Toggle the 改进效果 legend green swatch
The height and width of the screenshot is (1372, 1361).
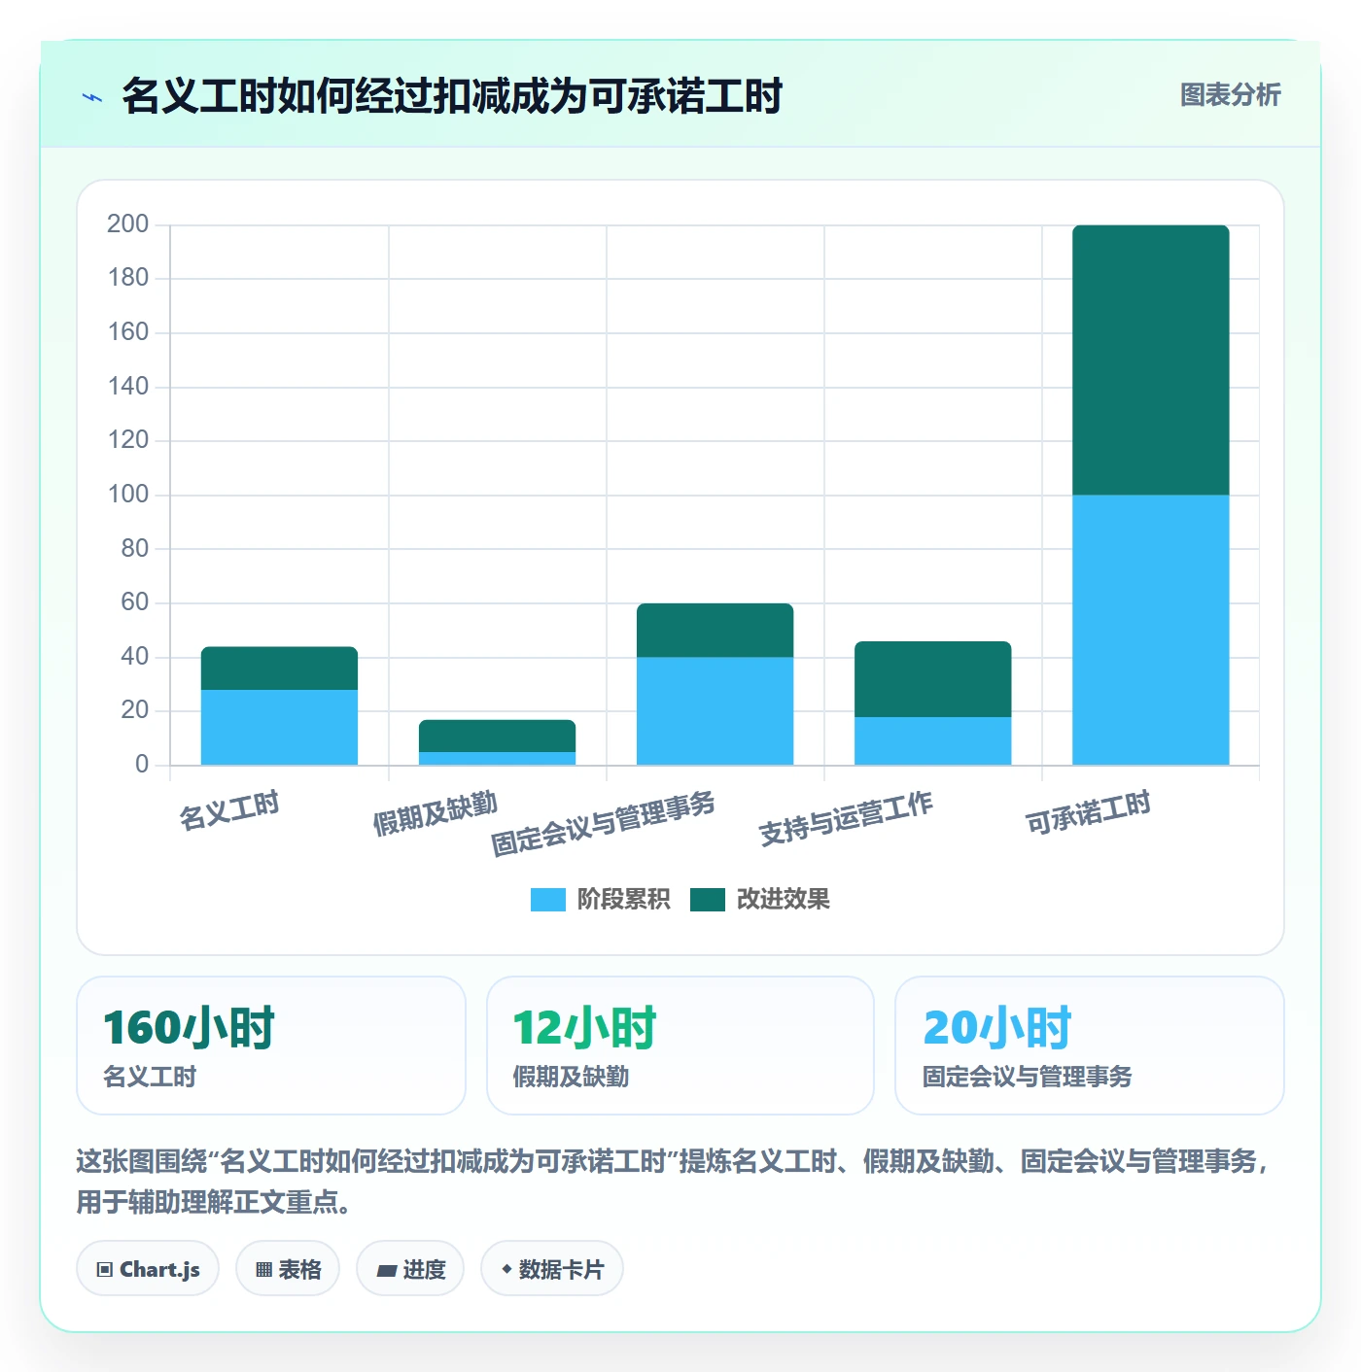(x=708, y=900)
